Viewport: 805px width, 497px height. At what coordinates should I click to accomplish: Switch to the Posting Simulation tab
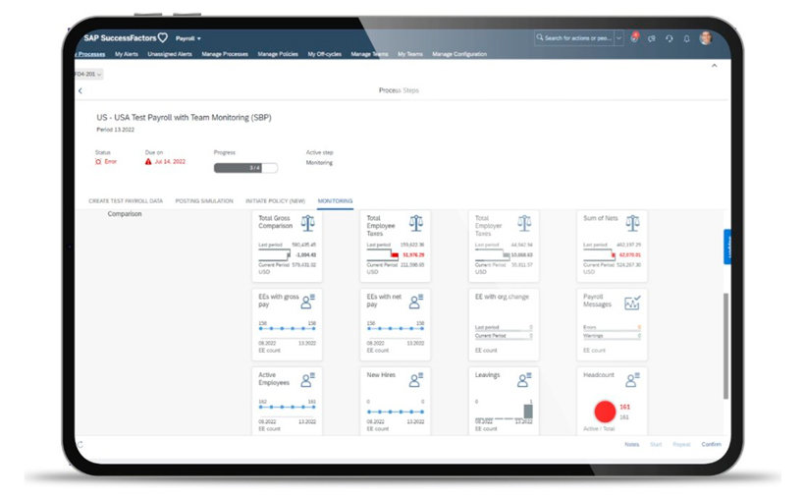(x=204, y=200)
